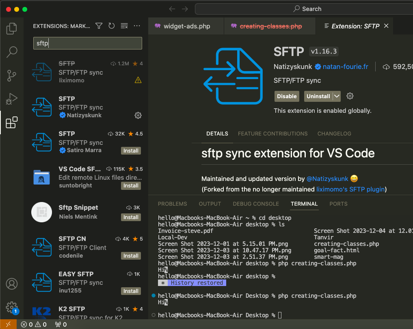
Task: Install the EASY SFTP extension
Action: tap(131, 291)
